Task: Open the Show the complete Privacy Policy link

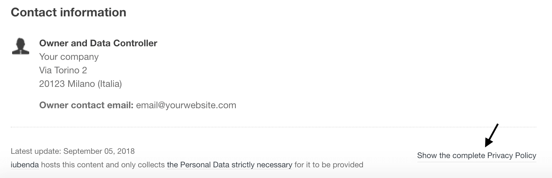Action: tap(477, 156)
